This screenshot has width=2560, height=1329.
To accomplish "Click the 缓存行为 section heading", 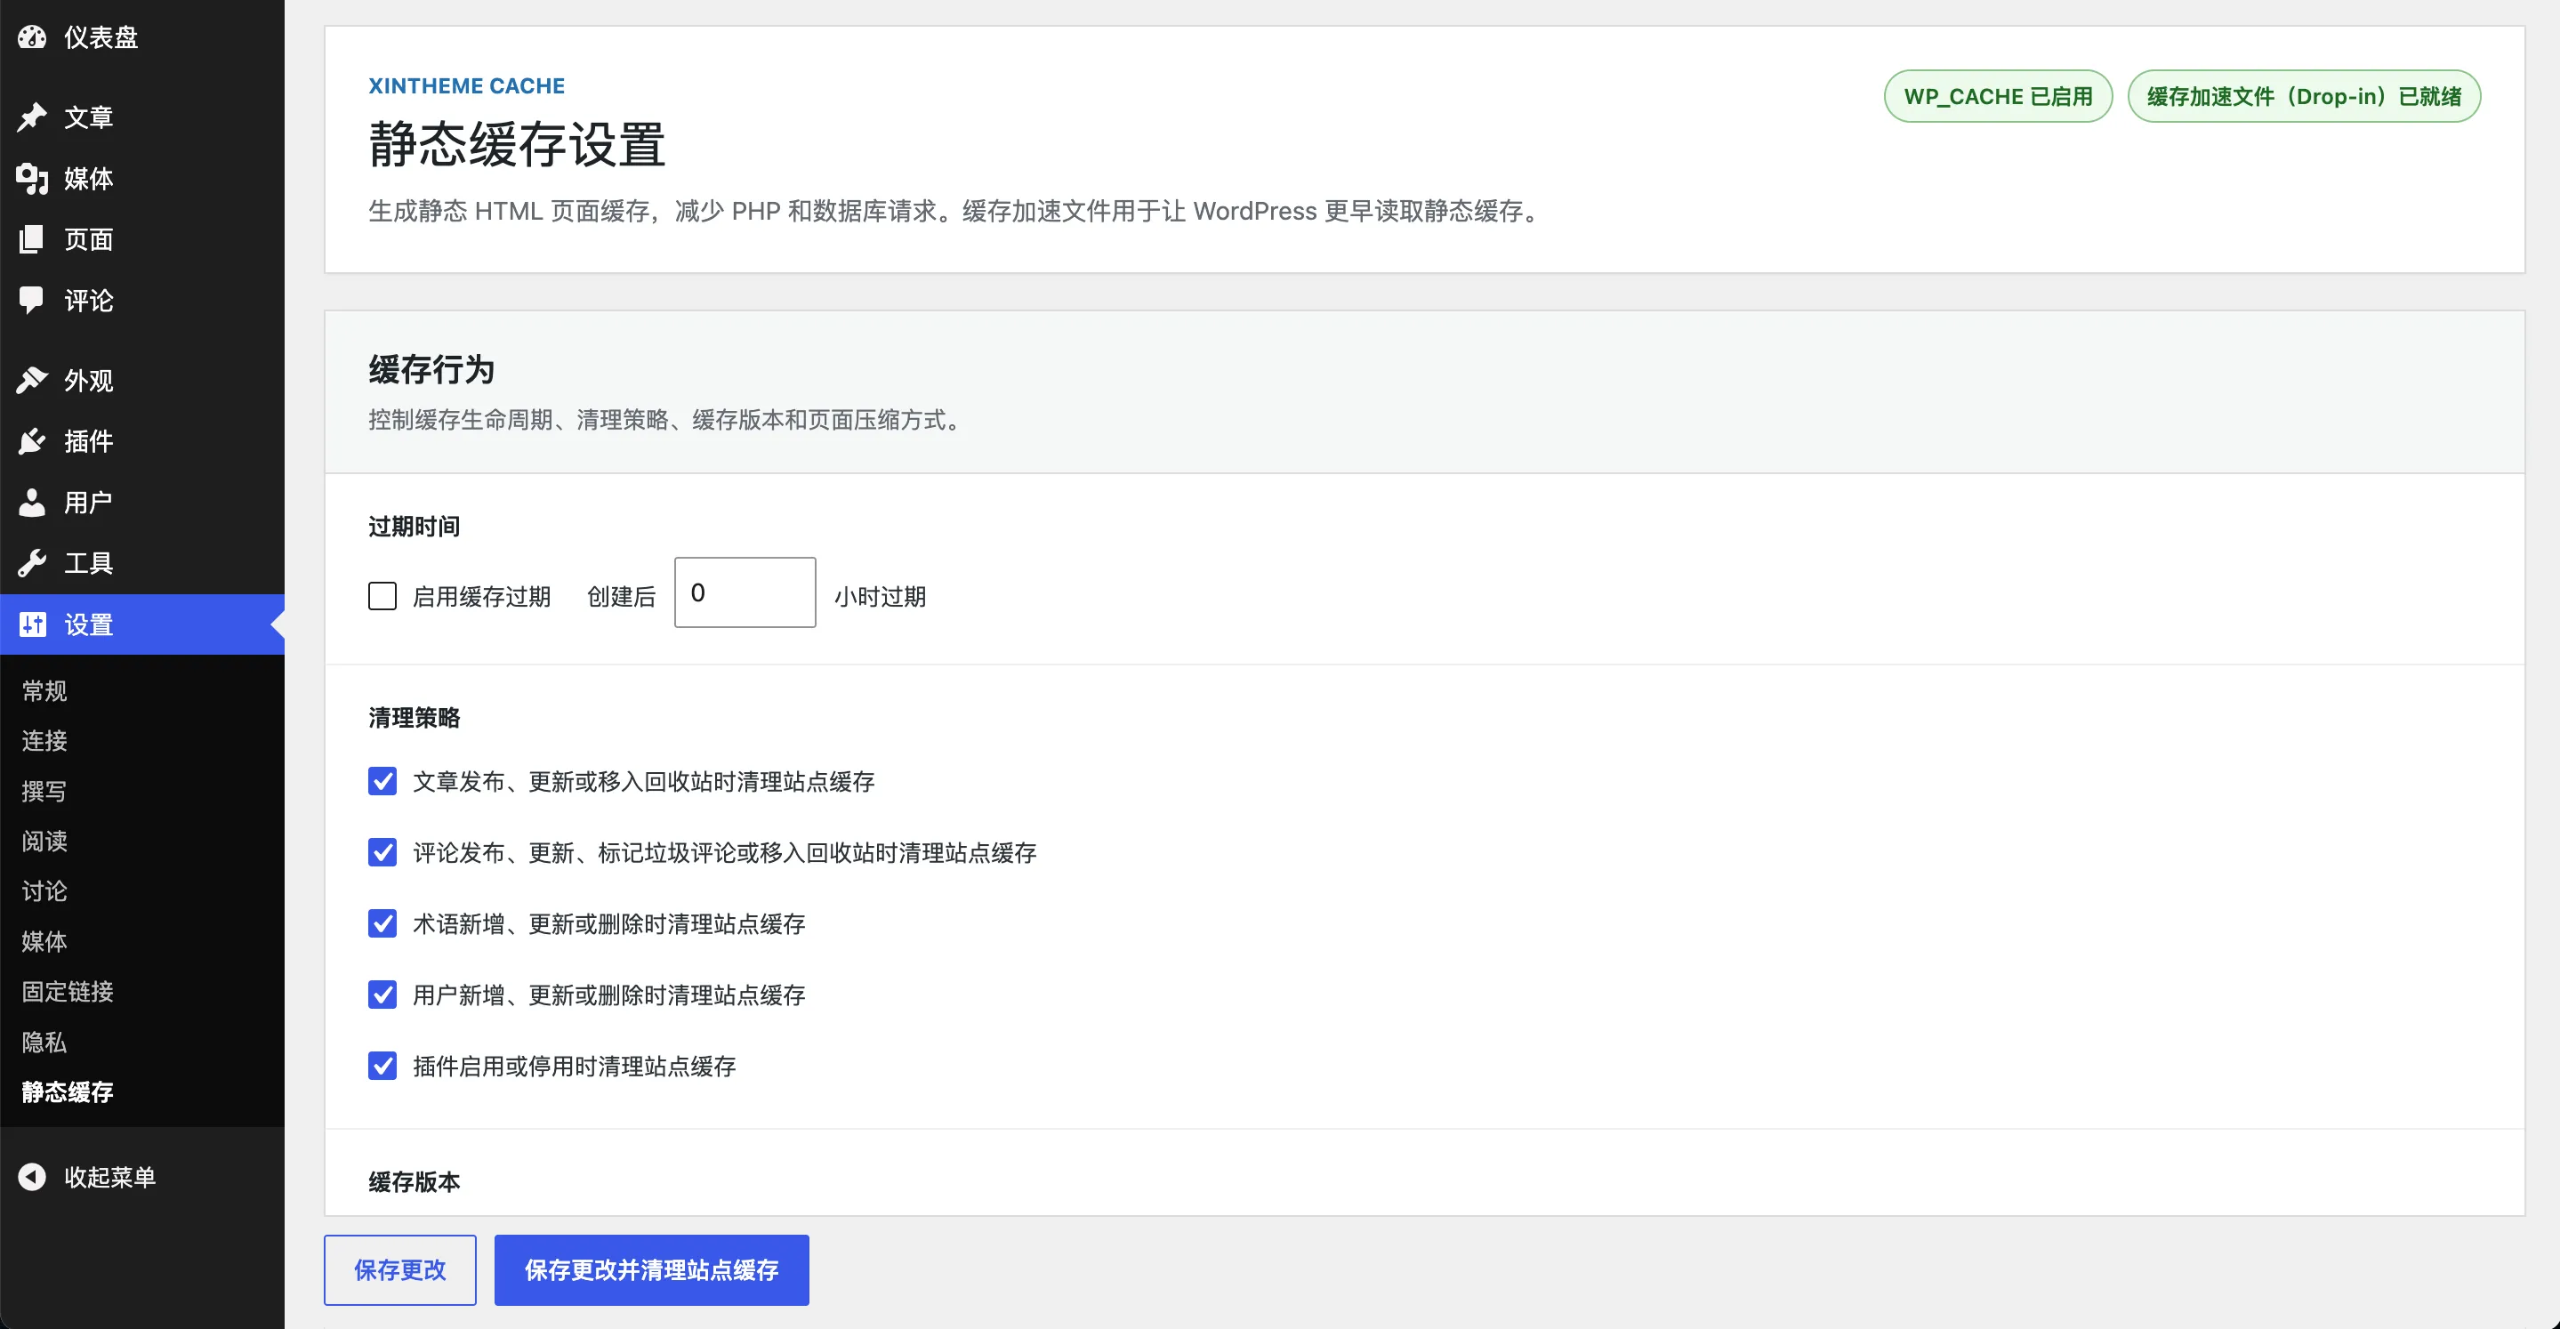I will pyautogui.click(x=431, y=370).
